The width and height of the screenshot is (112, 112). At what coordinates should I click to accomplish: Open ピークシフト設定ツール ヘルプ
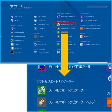tap(88, 20)
